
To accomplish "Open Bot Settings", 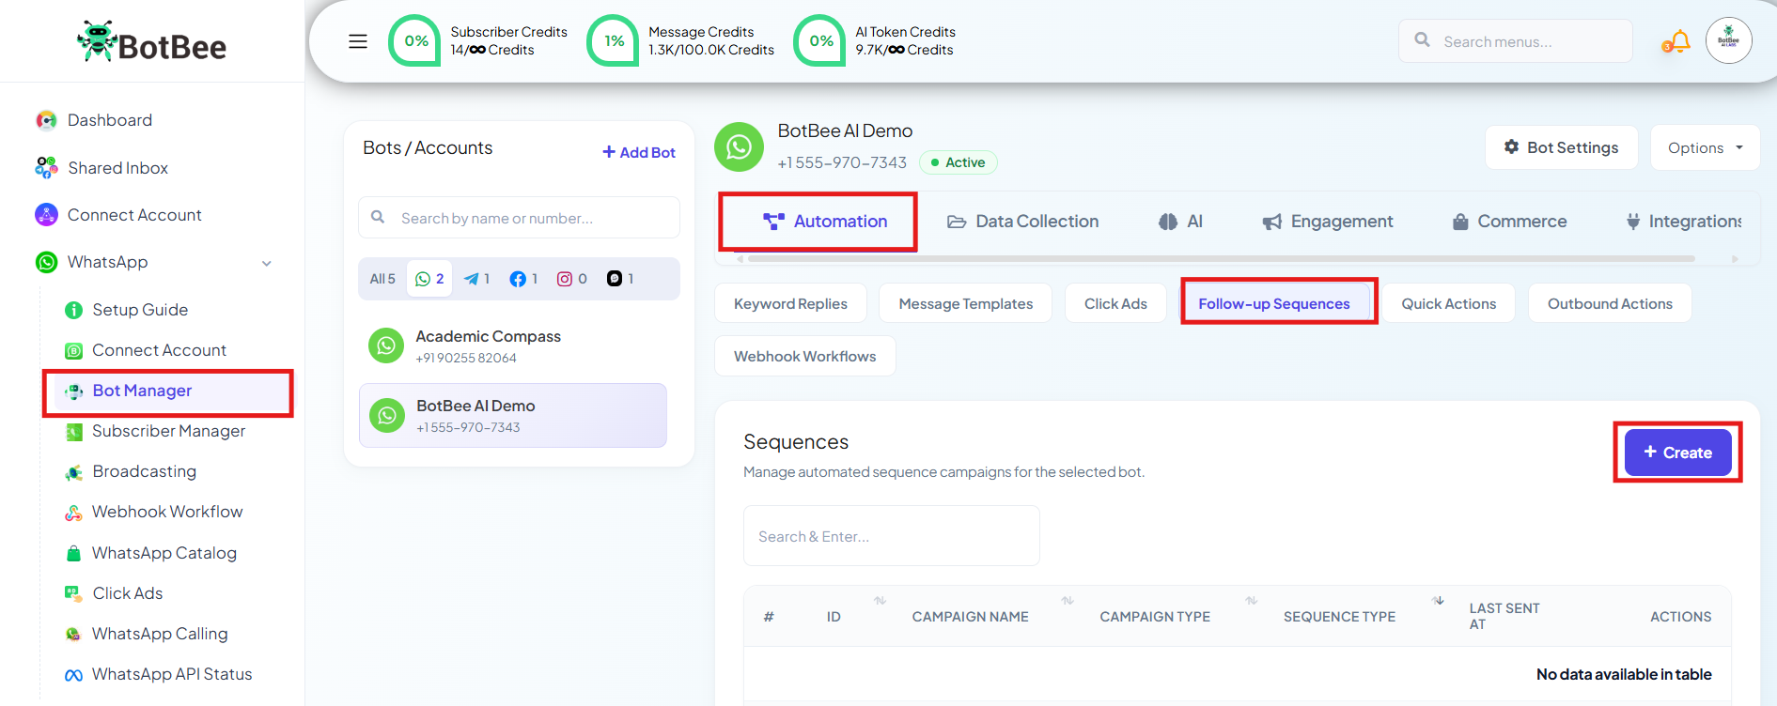I will click(1561, 147).
